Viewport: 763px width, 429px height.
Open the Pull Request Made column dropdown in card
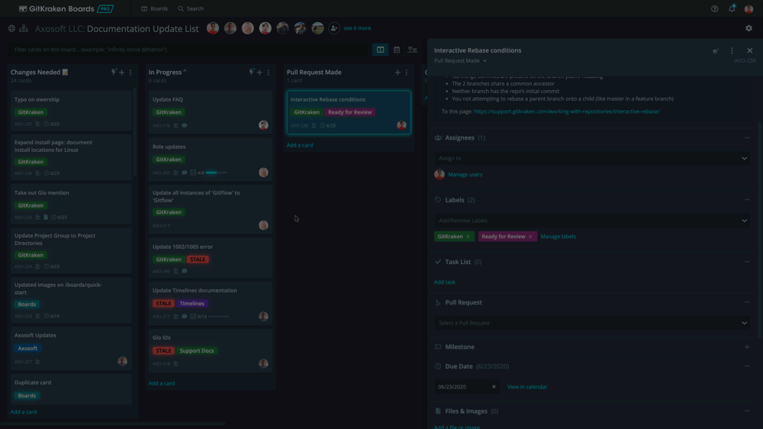click(x=460, y=61)
